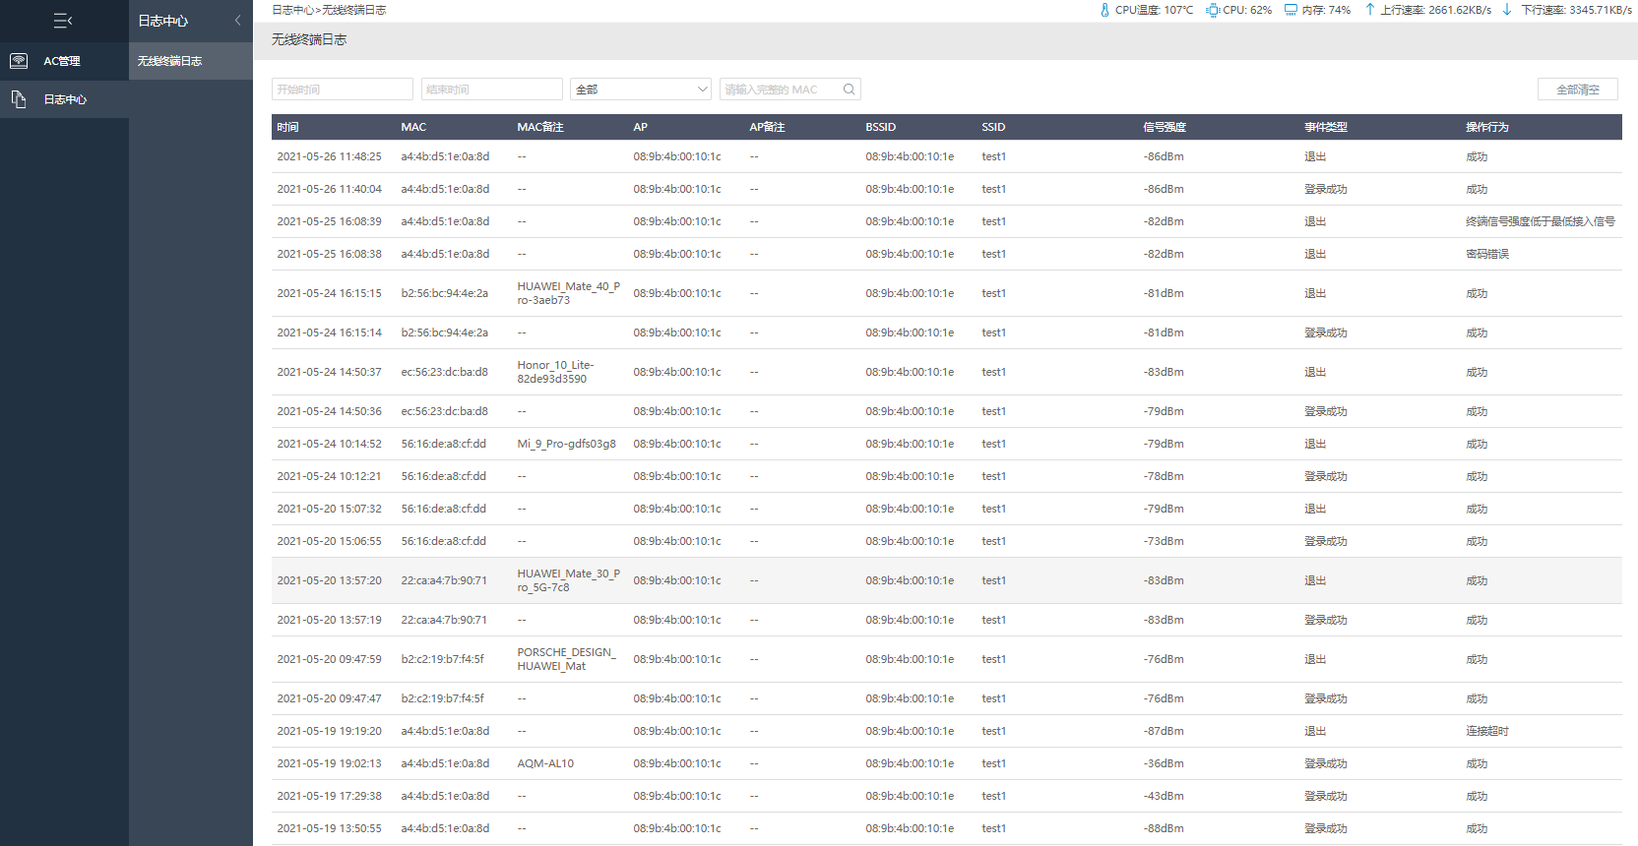Open the 全部 event type dropdown
This screenshot has width=1638, height=846.
641,90
